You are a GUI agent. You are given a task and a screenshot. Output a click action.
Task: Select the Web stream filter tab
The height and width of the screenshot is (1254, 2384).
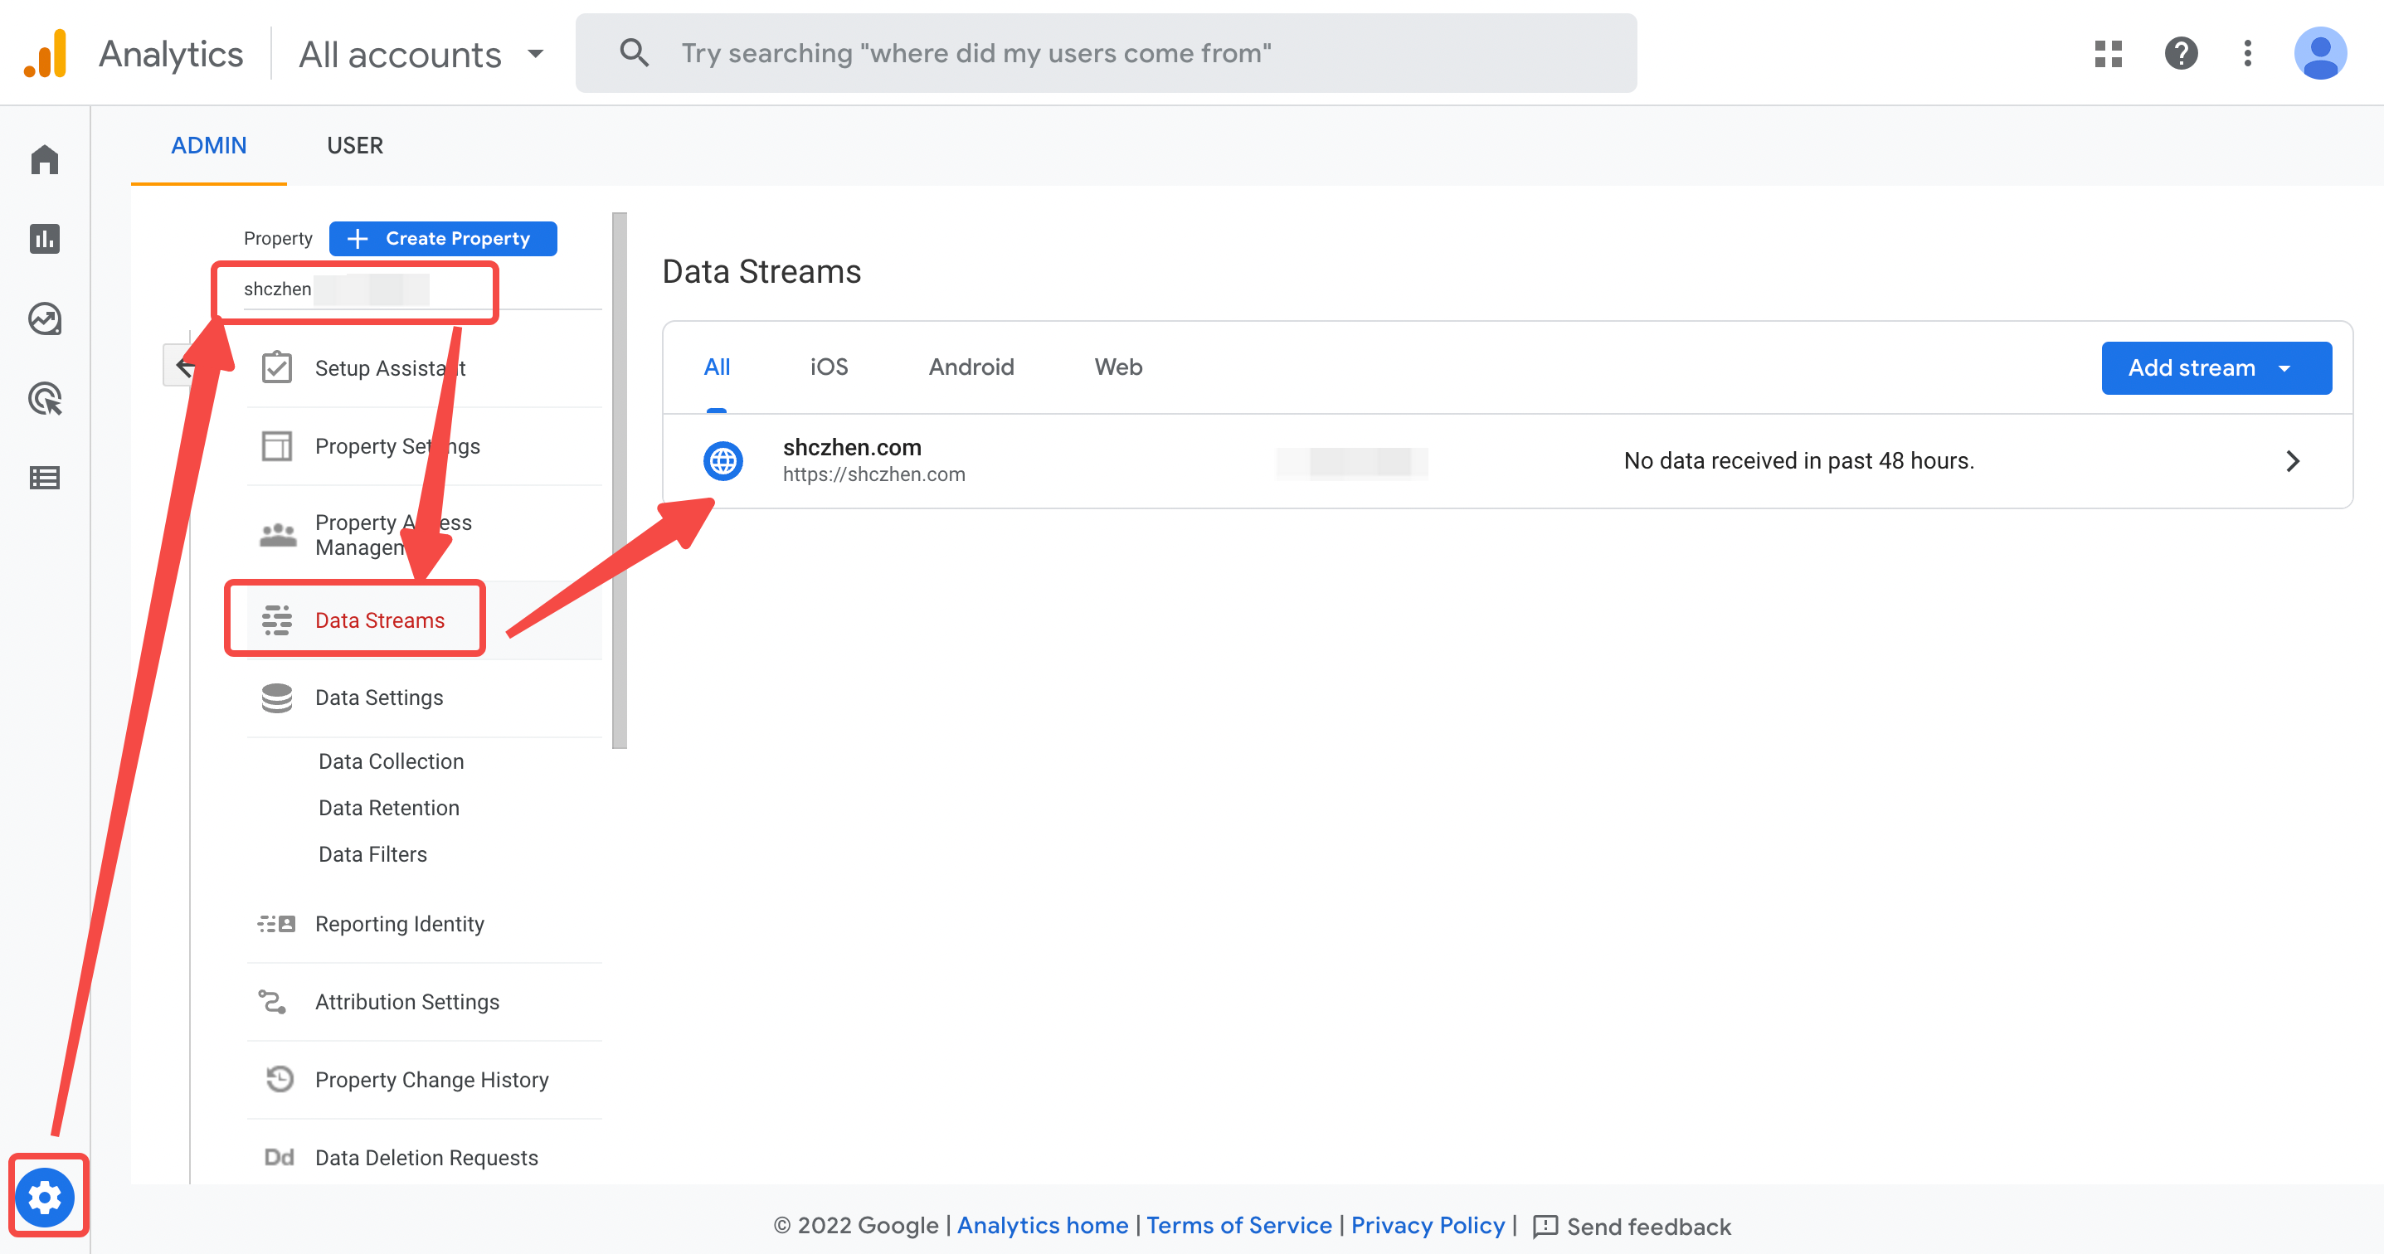point(1117,367)
